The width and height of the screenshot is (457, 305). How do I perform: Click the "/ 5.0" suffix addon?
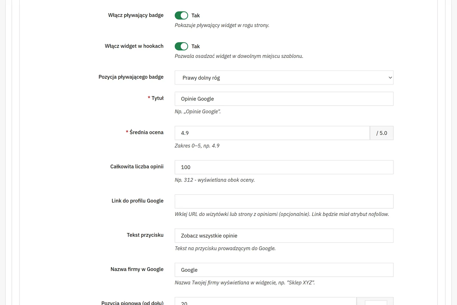382,133
